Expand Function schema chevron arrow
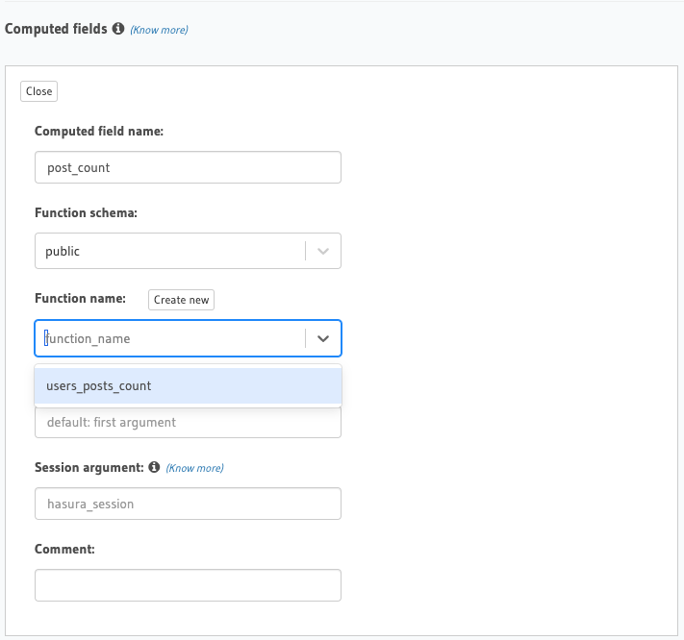Image resolution: width=684 pixels, height=640 pixels. click(323, 251)
